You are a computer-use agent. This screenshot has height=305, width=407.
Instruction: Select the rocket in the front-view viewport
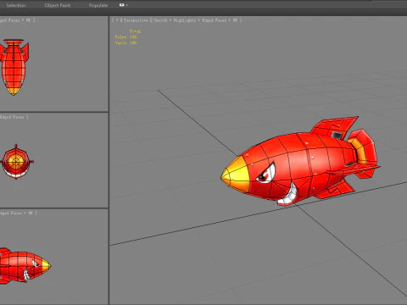click(x=16, y=162)
